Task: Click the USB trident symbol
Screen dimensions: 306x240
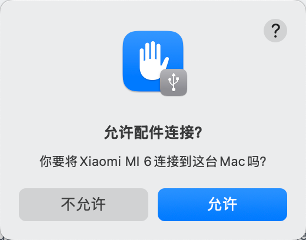Action: point(174,82)
